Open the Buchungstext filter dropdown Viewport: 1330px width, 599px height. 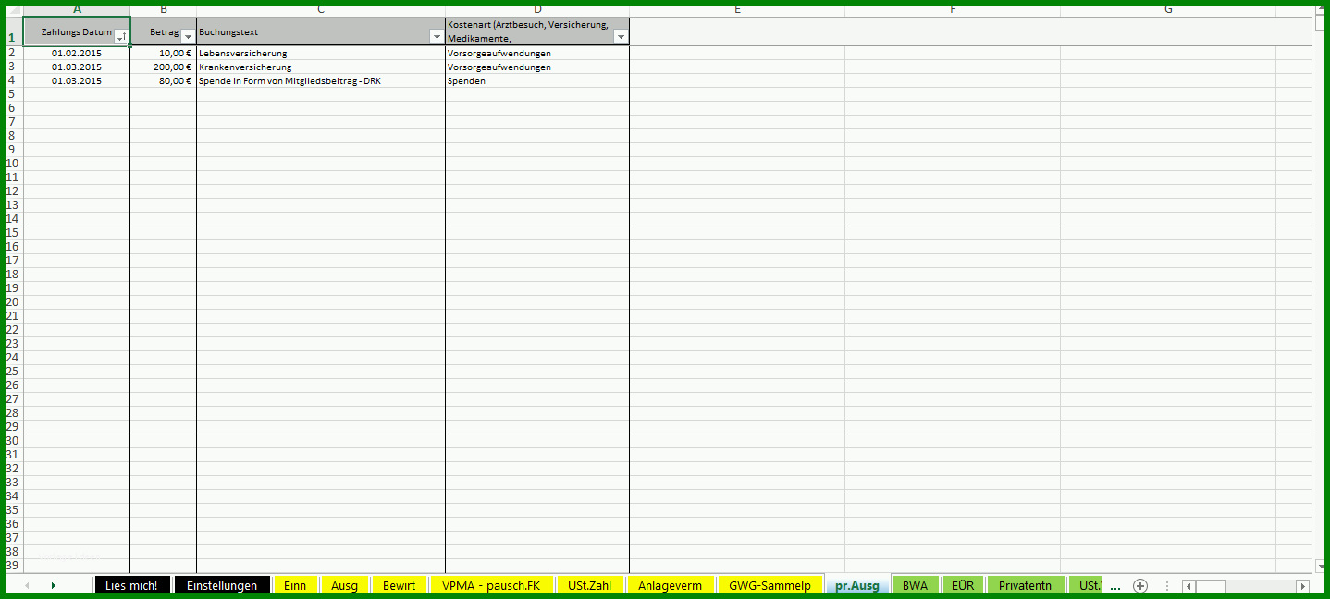click(x=437, y=37)
